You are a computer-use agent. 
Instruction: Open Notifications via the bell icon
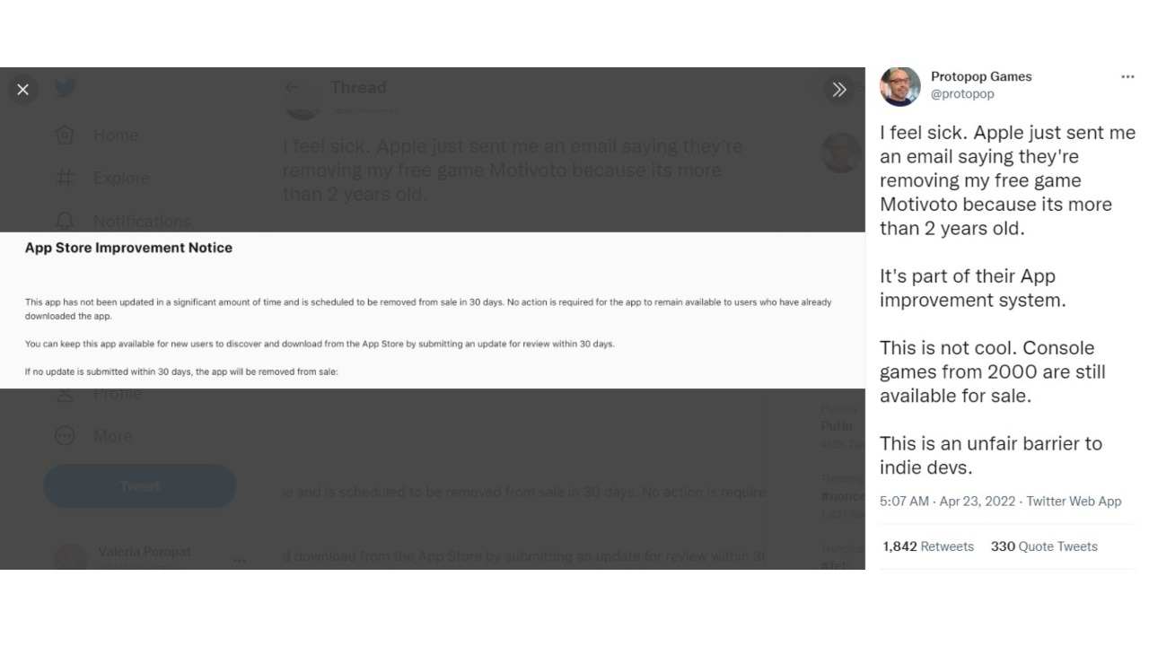65,221
